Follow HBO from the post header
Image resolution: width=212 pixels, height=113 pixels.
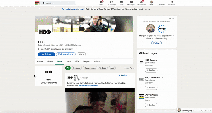123,75
